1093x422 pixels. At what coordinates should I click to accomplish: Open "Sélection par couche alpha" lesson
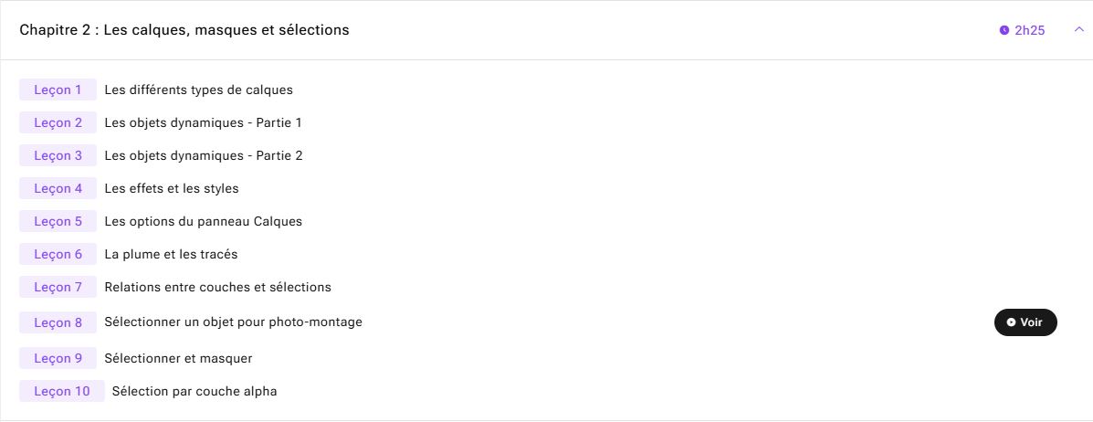tap(194, 391)
